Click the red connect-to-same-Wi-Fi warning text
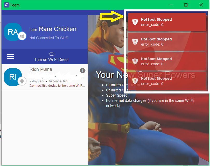 pyautogui.click(x=57, y=86)
